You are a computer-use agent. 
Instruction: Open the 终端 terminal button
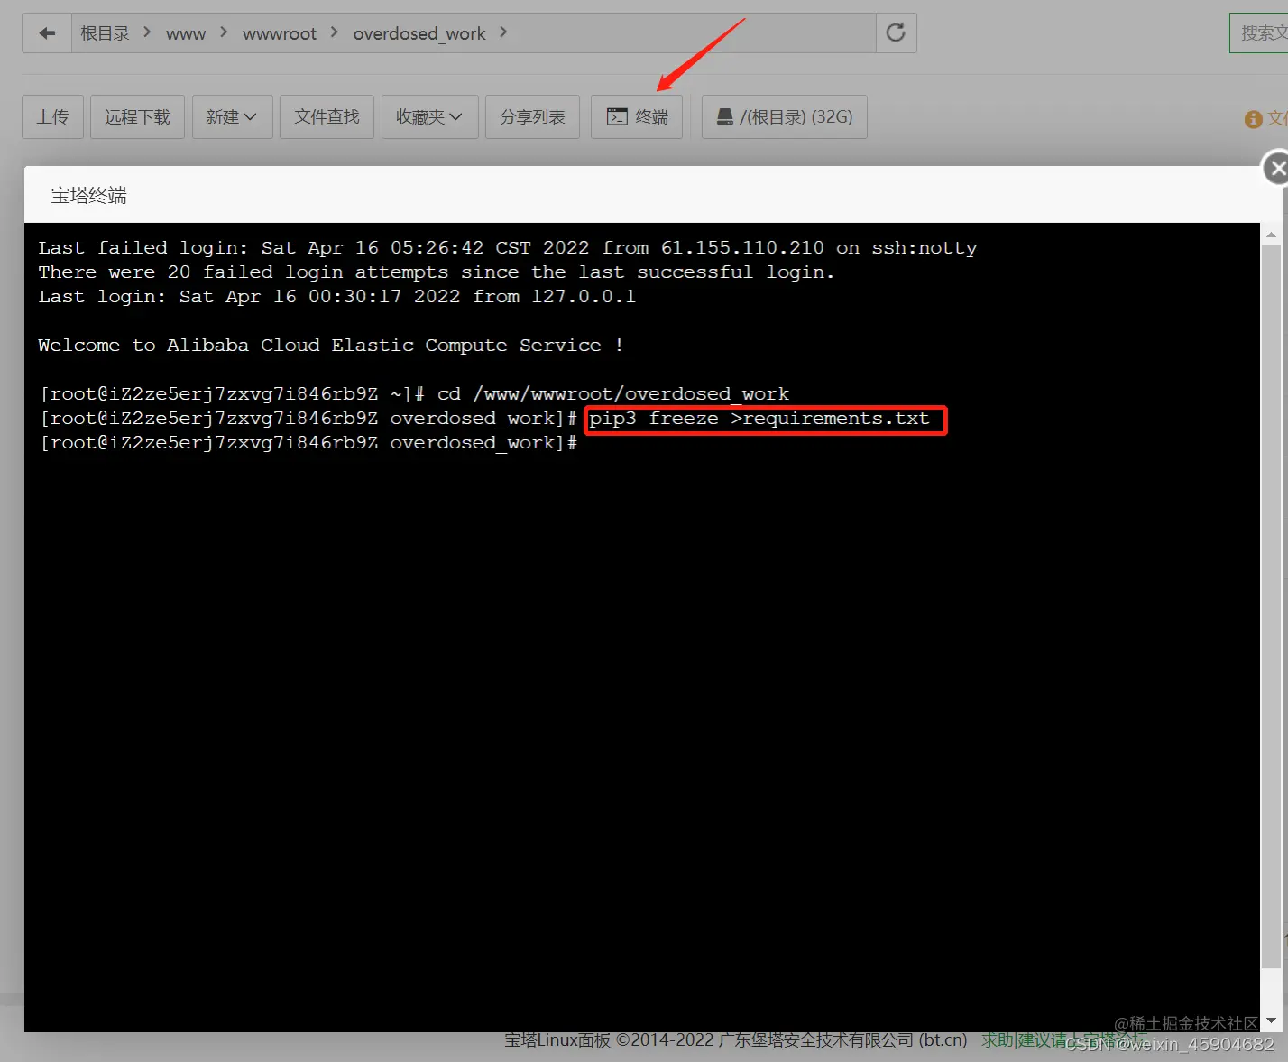(x=637, y=117)
